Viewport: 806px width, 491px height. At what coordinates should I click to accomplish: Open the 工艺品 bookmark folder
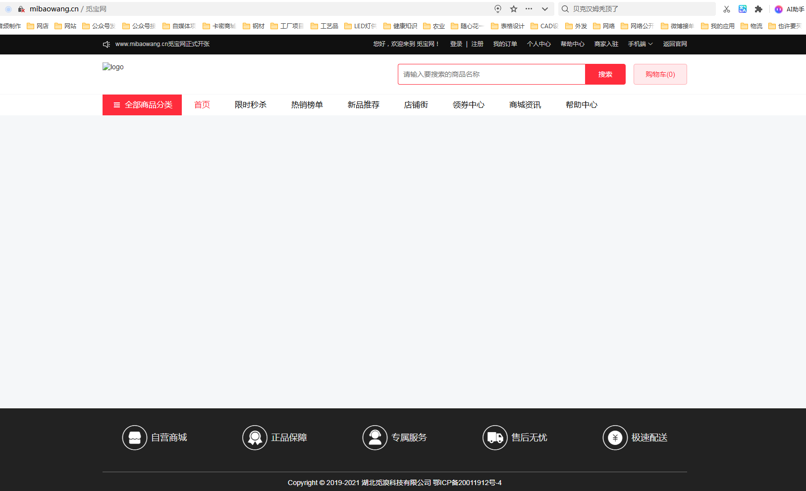pos(324,26)
